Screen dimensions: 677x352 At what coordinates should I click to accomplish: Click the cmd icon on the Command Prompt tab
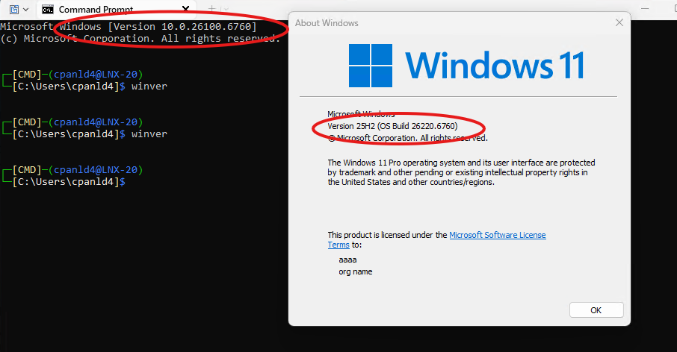48,10
